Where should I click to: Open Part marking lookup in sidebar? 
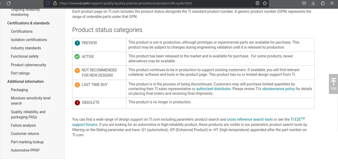(27, 142)
